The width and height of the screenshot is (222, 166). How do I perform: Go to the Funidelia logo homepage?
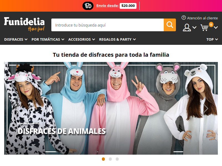pyautogui.click(x=24, y=24)
